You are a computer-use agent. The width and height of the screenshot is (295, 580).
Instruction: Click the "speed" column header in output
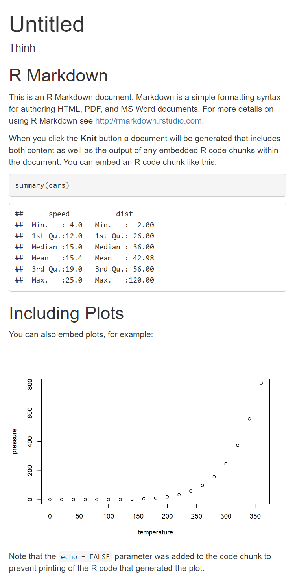59,214
